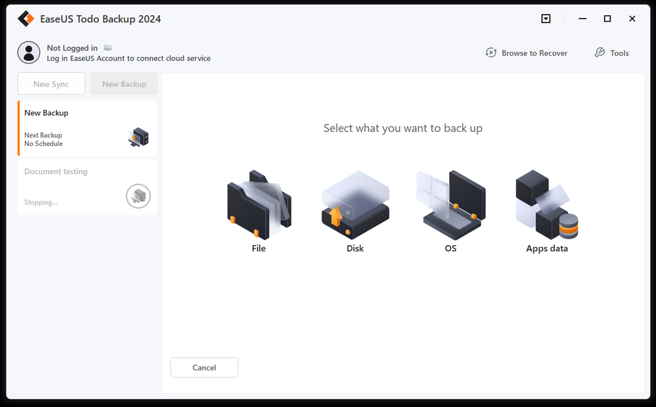Click the stopping spinner icon on Document testing

[138, 196]
